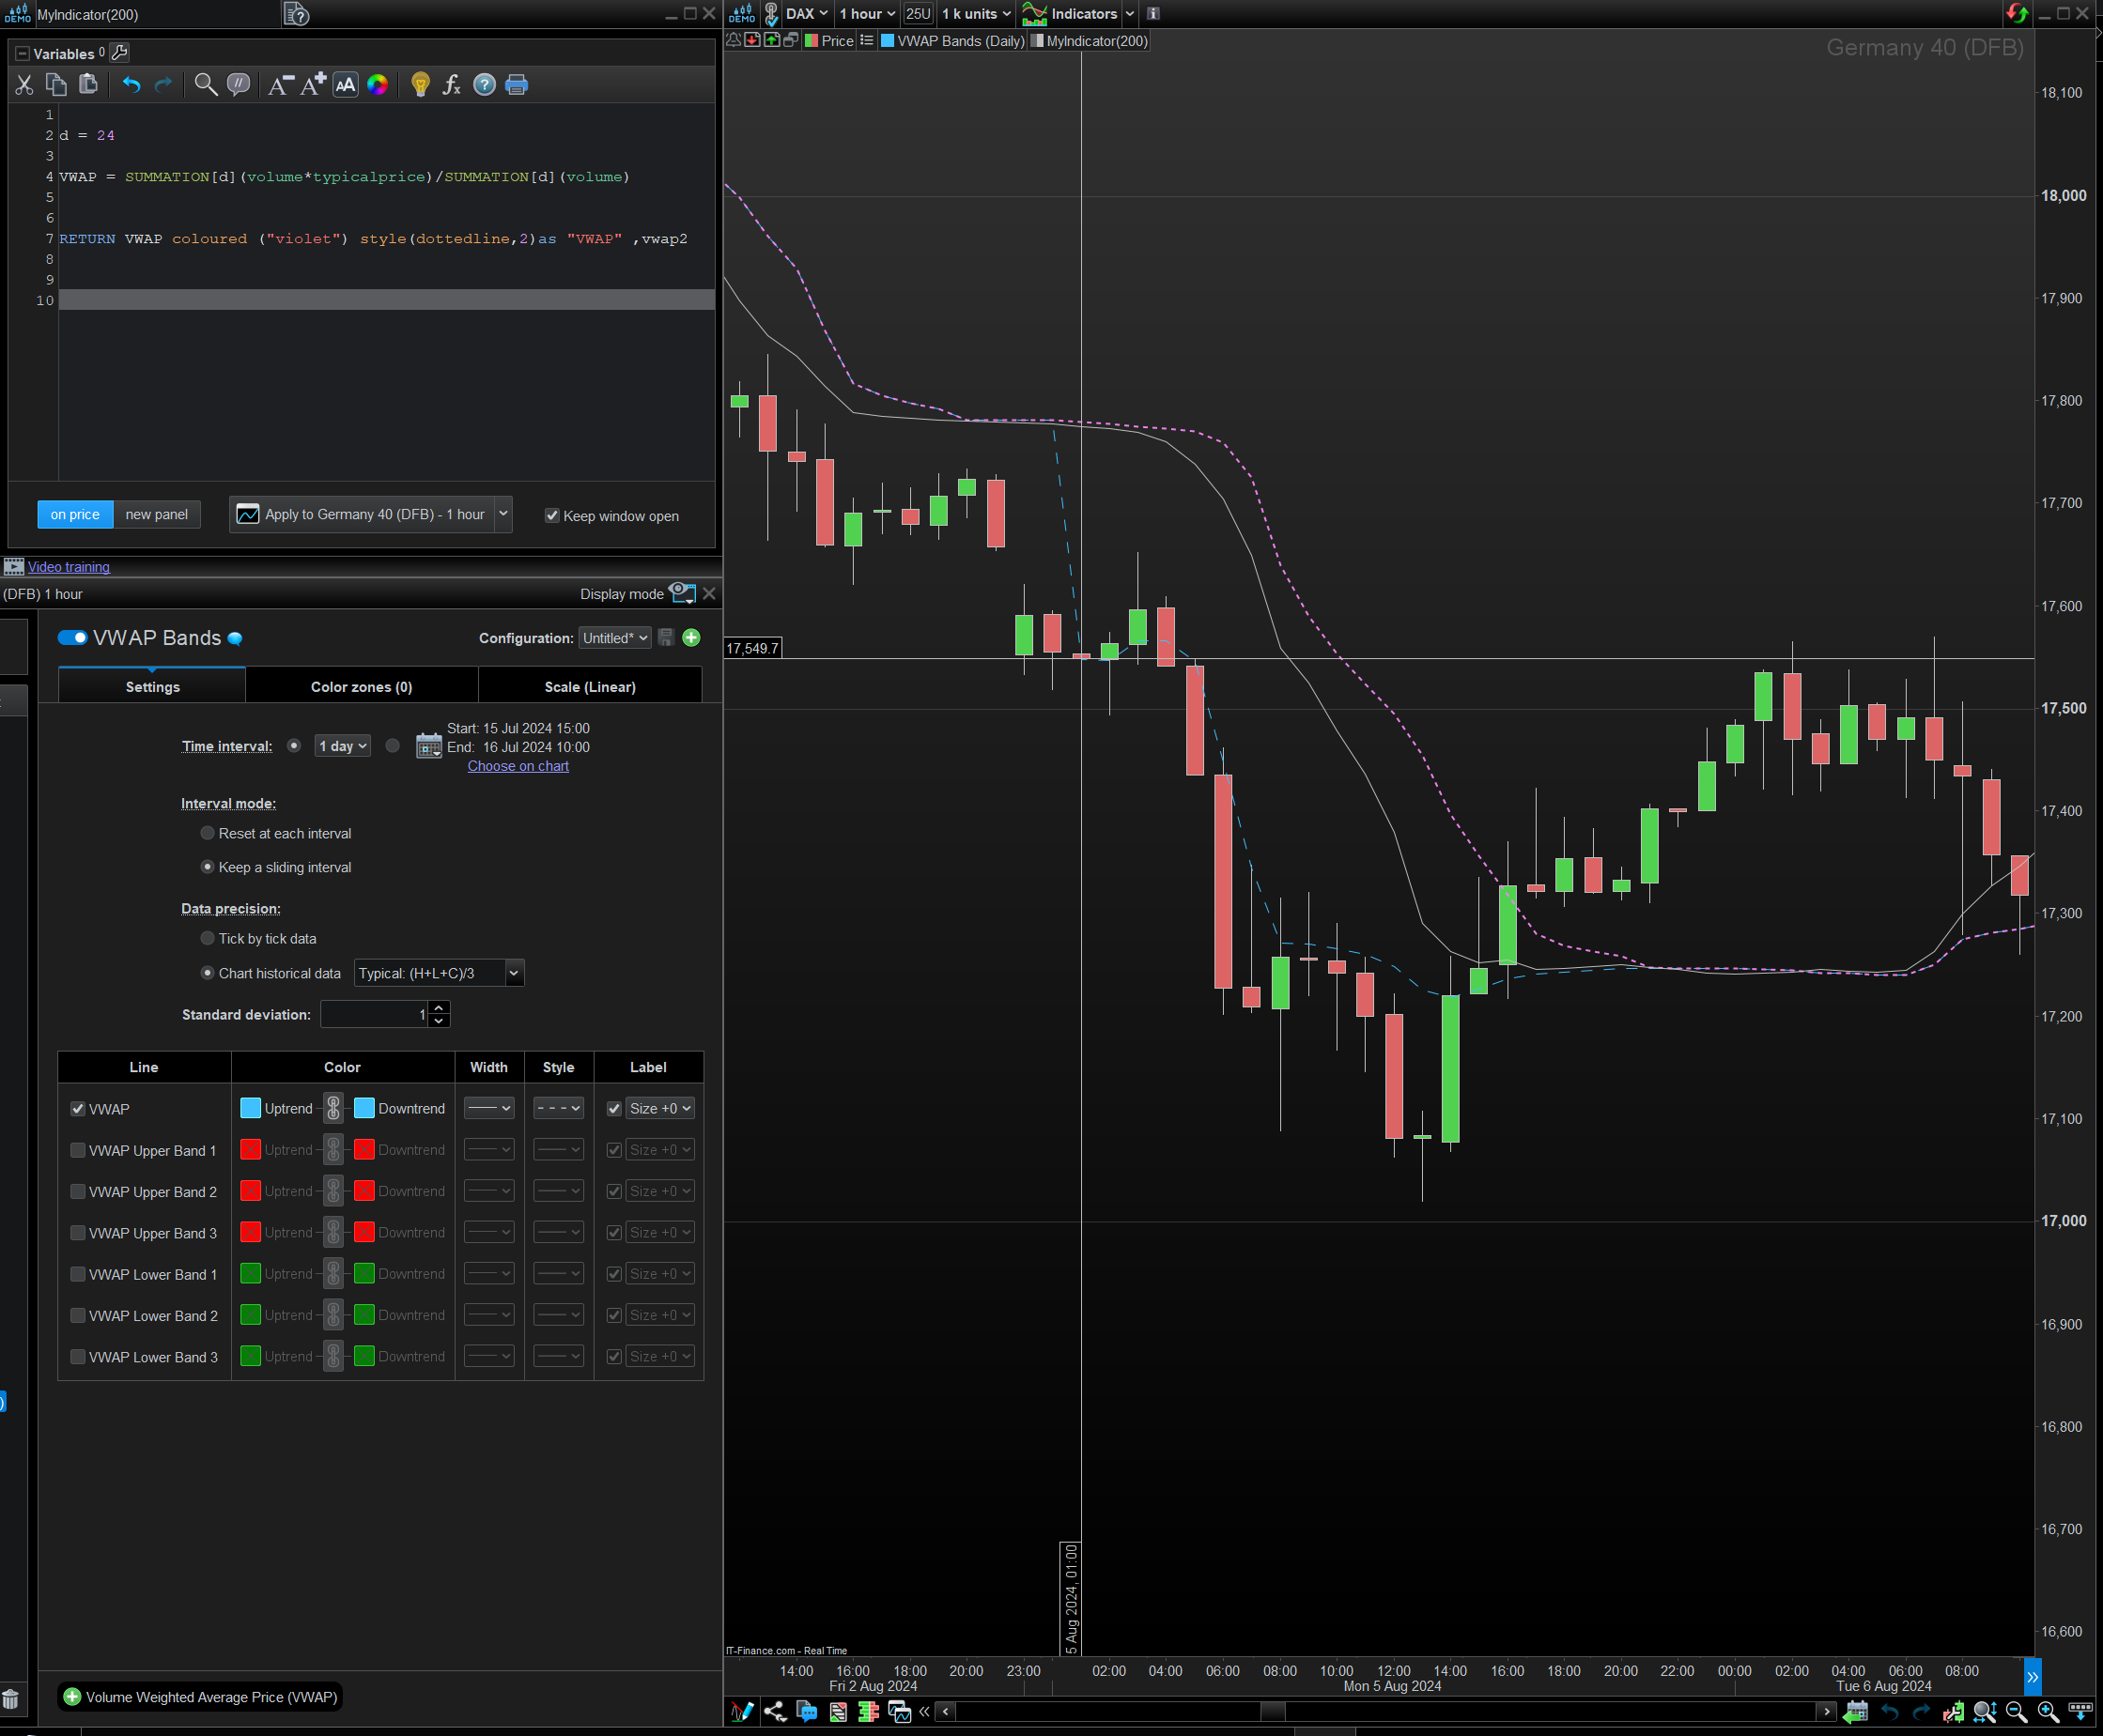Click the zoom out magnifier below chart
The image size is (2103, 1736).
(2016, 1712)
